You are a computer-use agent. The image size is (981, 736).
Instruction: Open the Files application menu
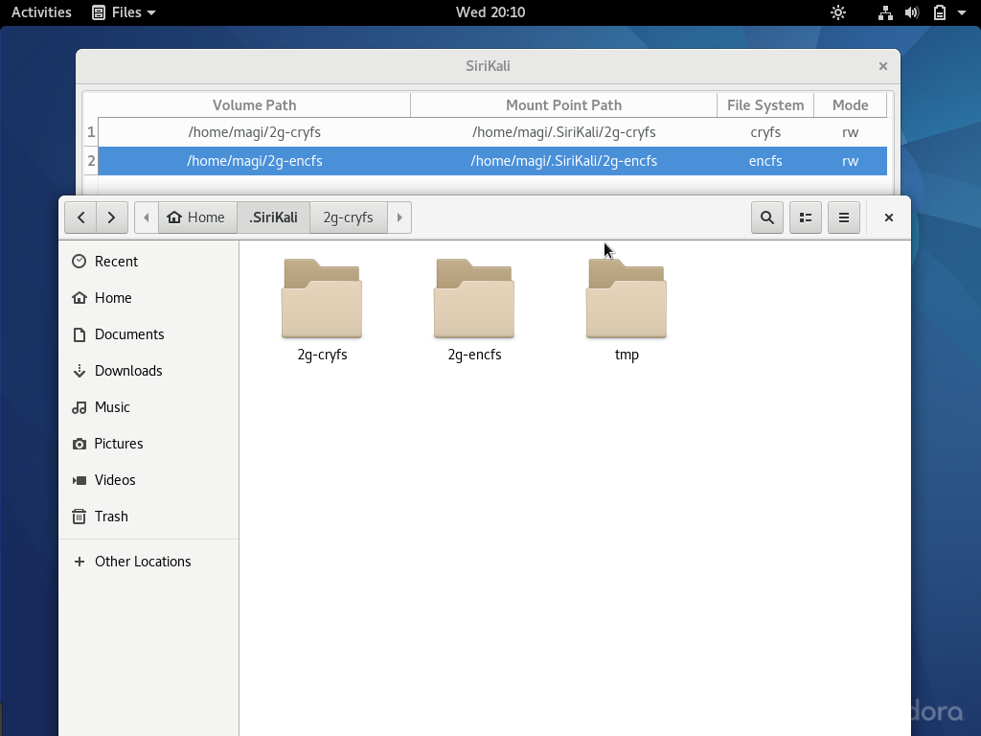pyautogui.click(x=124, y=12)
